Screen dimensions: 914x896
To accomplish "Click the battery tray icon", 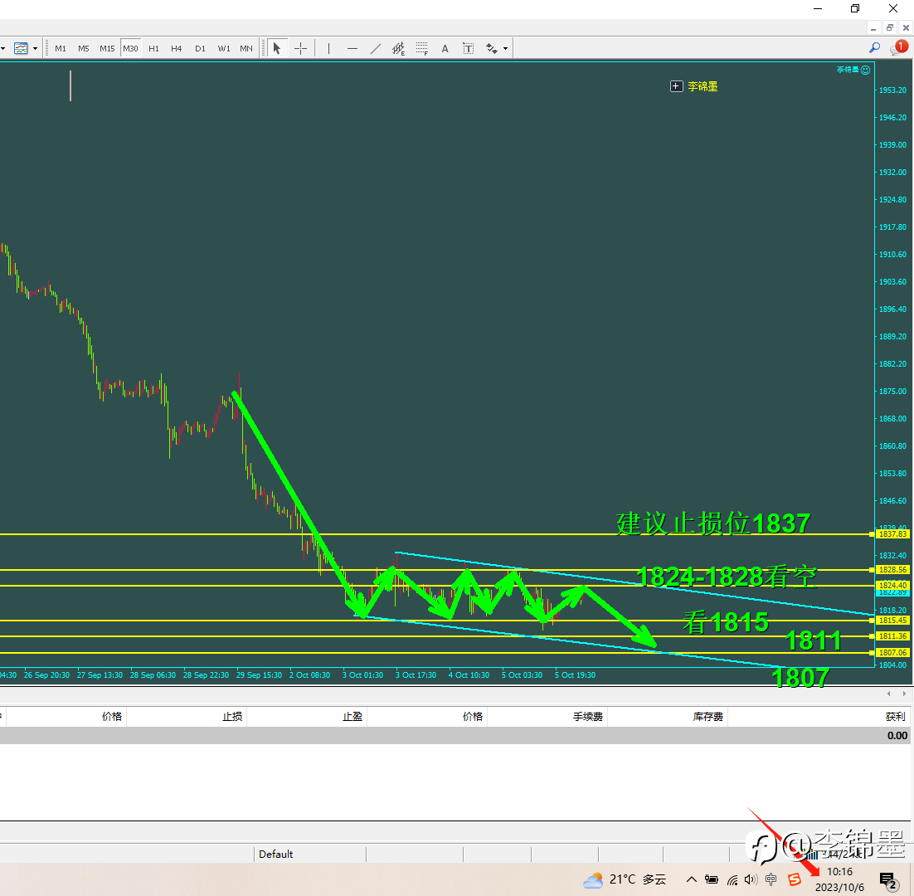I will click(711, 879).
